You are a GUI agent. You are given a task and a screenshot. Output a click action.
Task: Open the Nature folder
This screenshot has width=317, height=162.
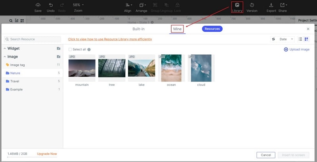coord(32,73)
